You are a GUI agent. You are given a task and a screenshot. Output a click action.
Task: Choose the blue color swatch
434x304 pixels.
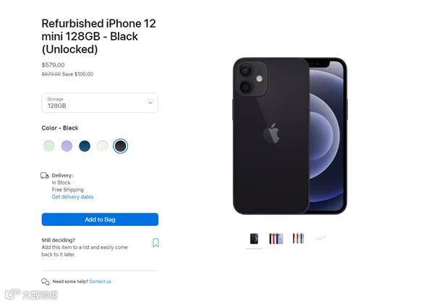[x=85, y=146]
